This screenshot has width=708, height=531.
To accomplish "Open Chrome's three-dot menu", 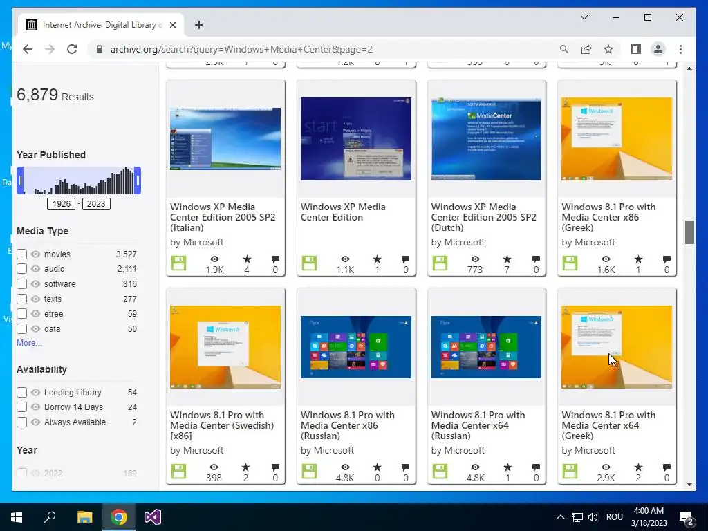I will tap(680, 49).
